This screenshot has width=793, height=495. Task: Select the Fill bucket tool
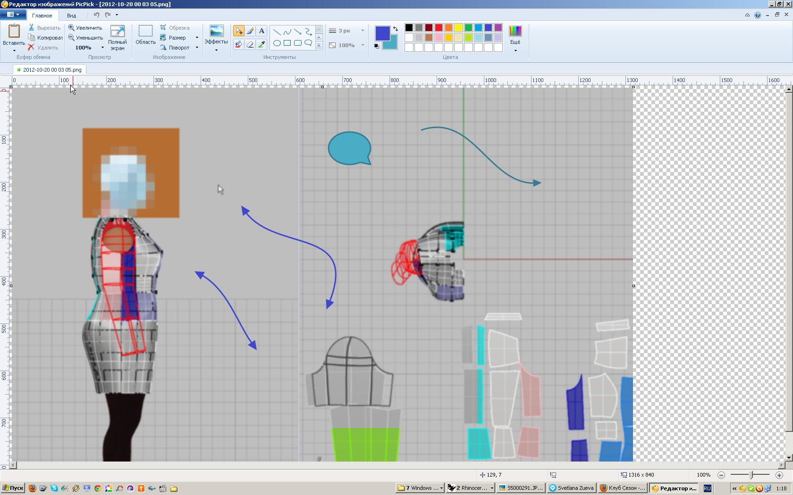tap(239, 44)
